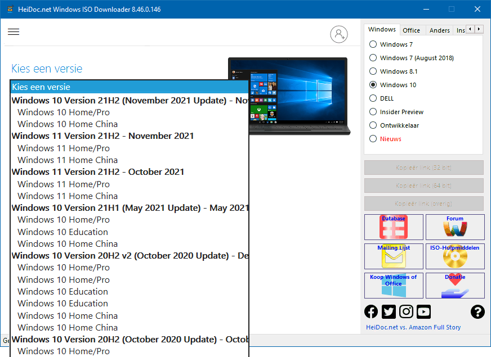Choose Windows 10 Home China under 21H1 May 2021
This screenshot has width=491, height=357.
point(130,244)
